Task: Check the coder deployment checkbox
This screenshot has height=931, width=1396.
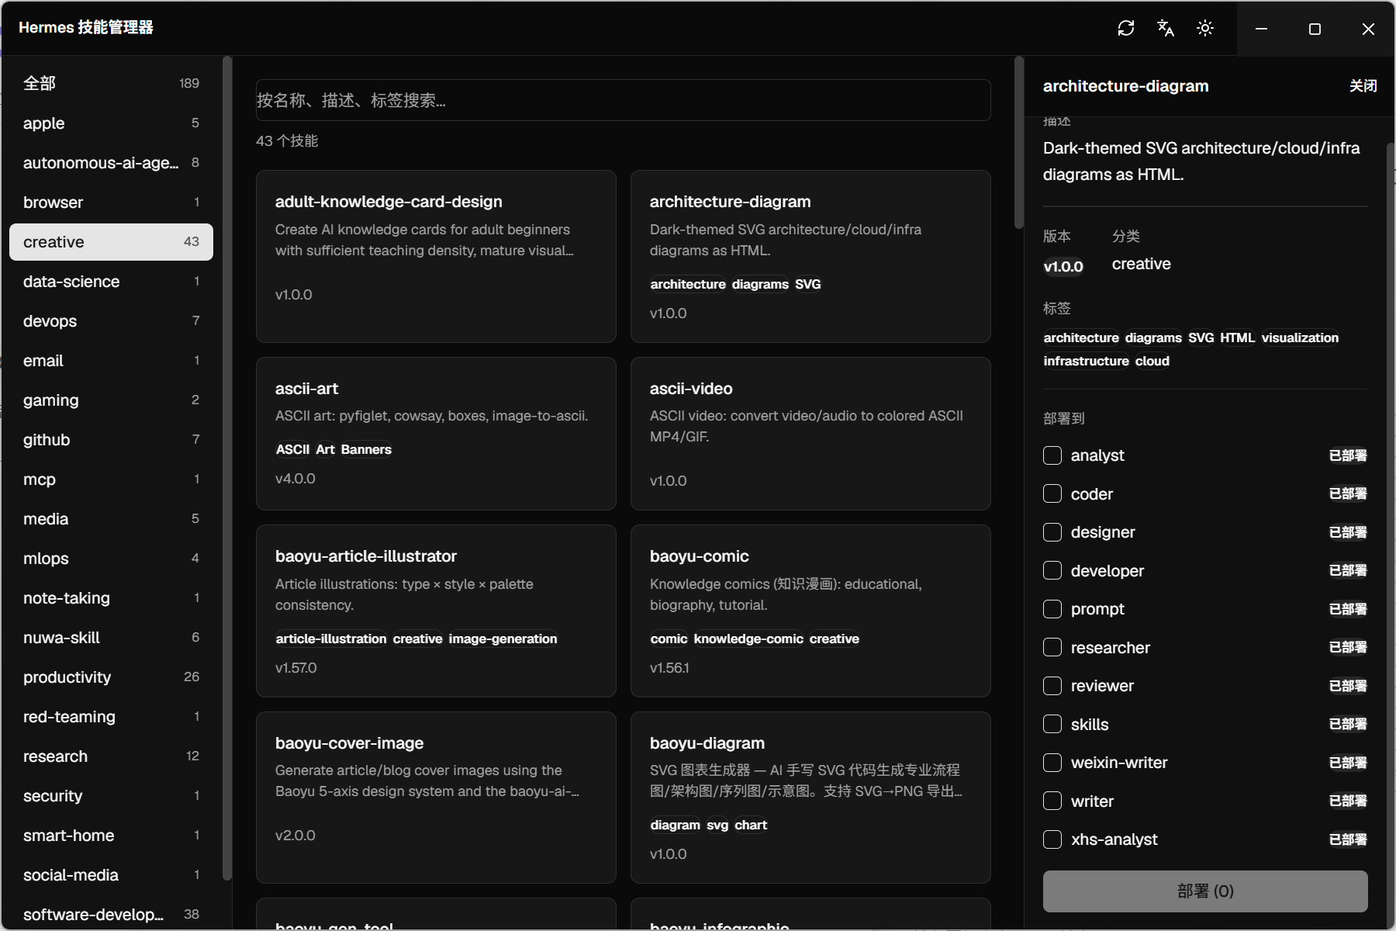Action: (x=1052, y=493)
